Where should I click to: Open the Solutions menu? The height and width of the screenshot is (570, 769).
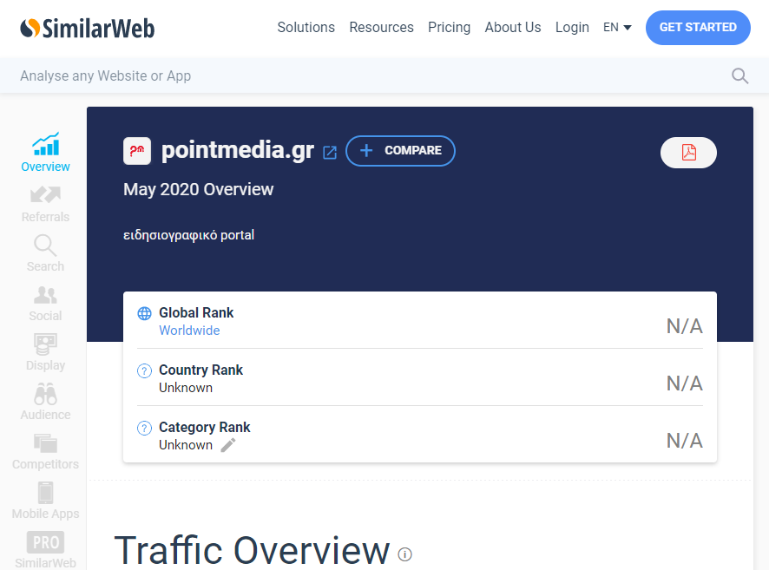point(306,28)
